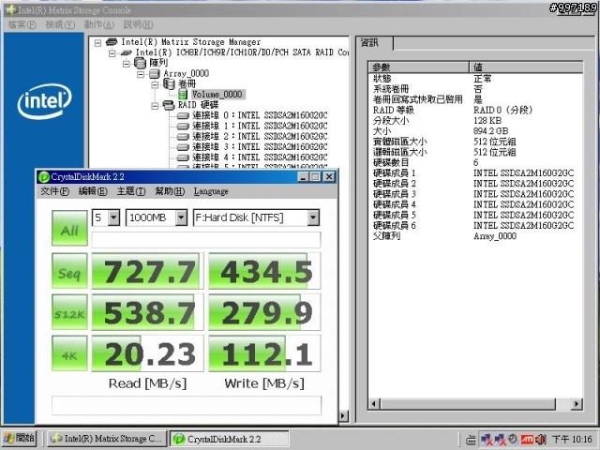
Task: Click the Array_0000 disk icon
Action: pos(154,73)
